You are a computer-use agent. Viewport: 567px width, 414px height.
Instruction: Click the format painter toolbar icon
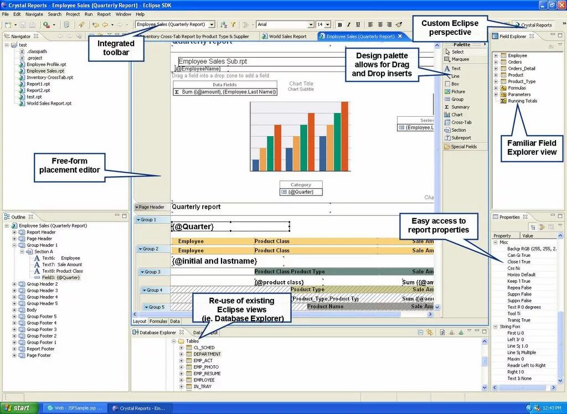point(399,24)
